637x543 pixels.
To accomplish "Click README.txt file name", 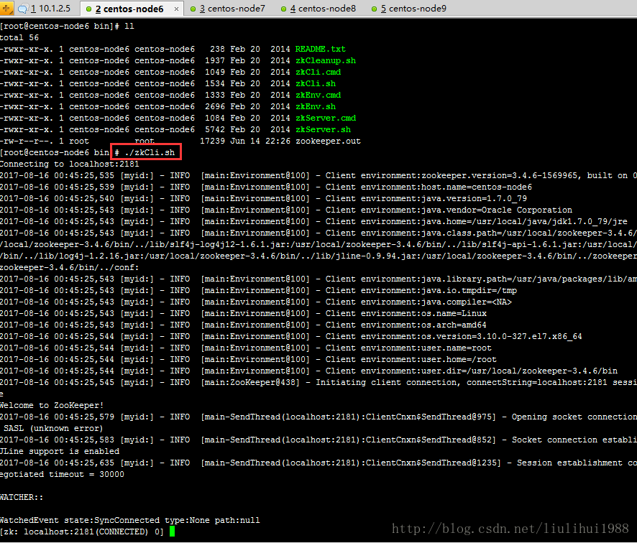I will point(320,49).
